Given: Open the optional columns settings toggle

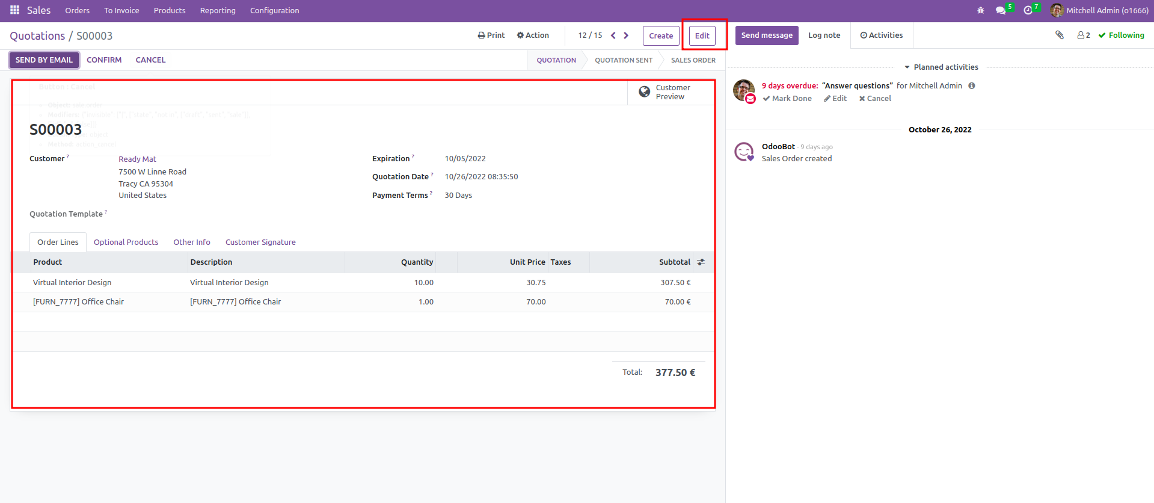Looking at the screenshot, I should [701, 262].
